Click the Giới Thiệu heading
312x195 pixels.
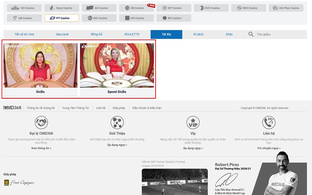[x=117, y=133]
